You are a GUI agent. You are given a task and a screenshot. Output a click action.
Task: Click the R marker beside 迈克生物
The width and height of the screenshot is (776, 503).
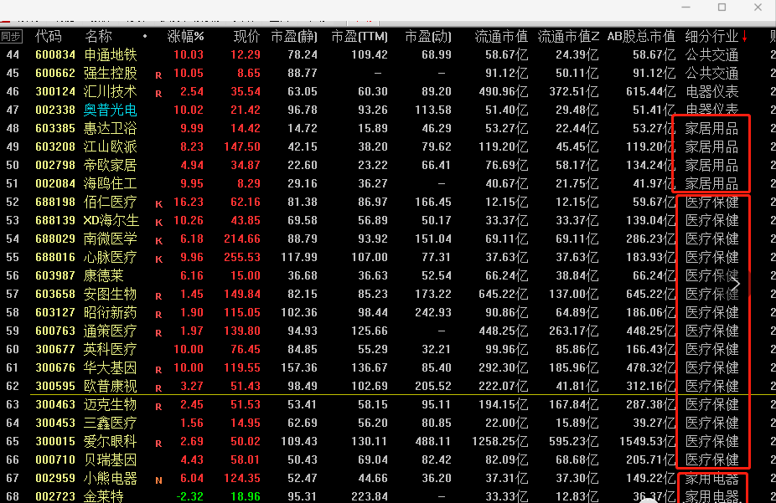[x=158, y=407]
